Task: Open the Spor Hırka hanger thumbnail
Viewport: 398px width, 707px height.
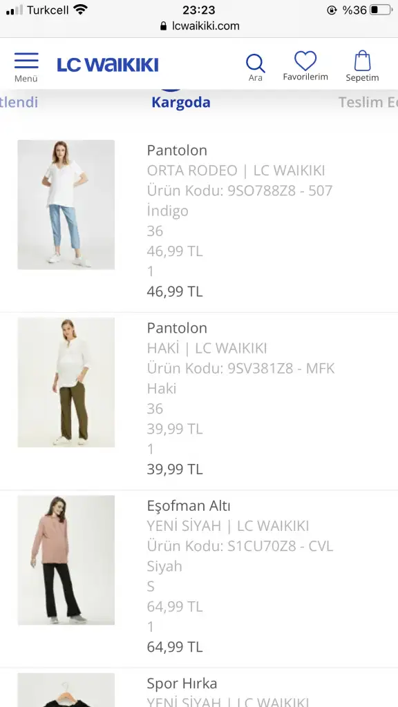Action: pyautogui.click(x=66, y=690)
